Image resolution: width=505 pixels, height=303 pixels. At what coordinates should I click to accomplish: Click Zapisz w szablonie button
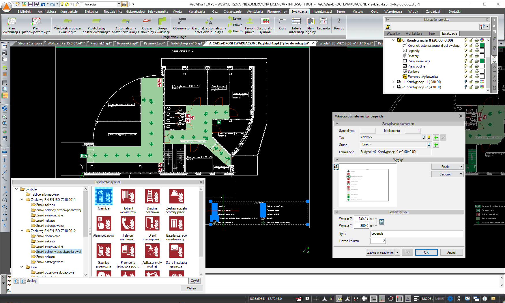380,252
